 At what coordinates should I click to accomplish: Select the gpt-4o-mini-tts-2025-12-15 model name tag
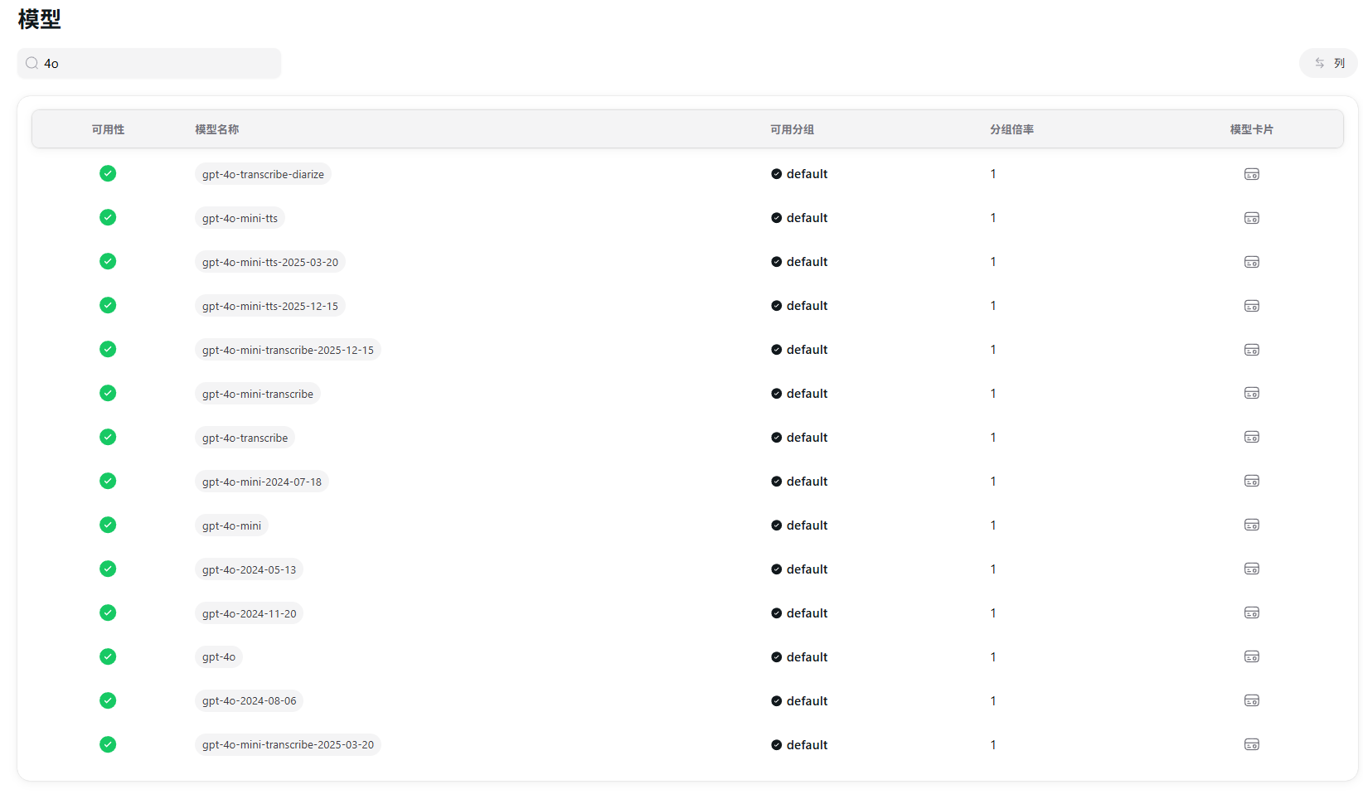click(x=270, y=306)
